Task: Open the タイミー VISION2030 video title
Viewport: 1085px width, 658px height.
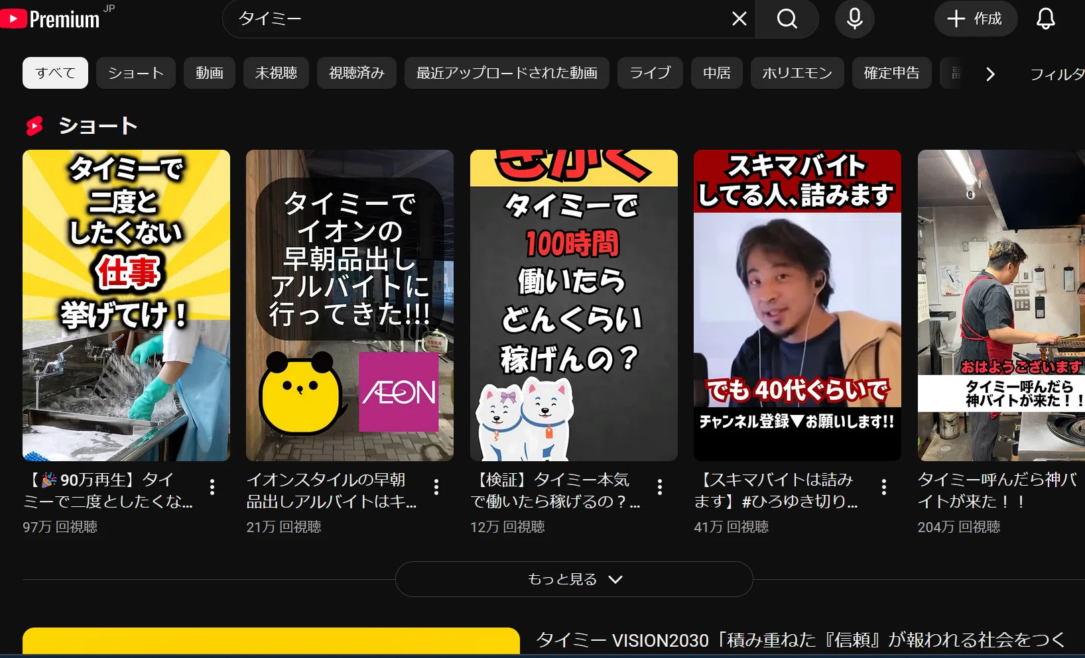Action: point(800,640)
